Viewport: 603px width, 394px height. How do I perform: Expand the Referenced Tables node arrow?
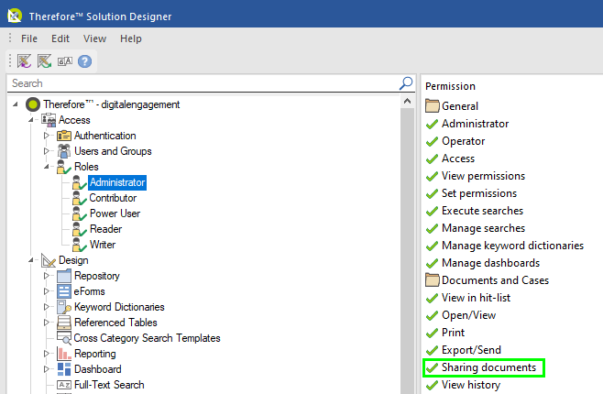pos(47,323)
